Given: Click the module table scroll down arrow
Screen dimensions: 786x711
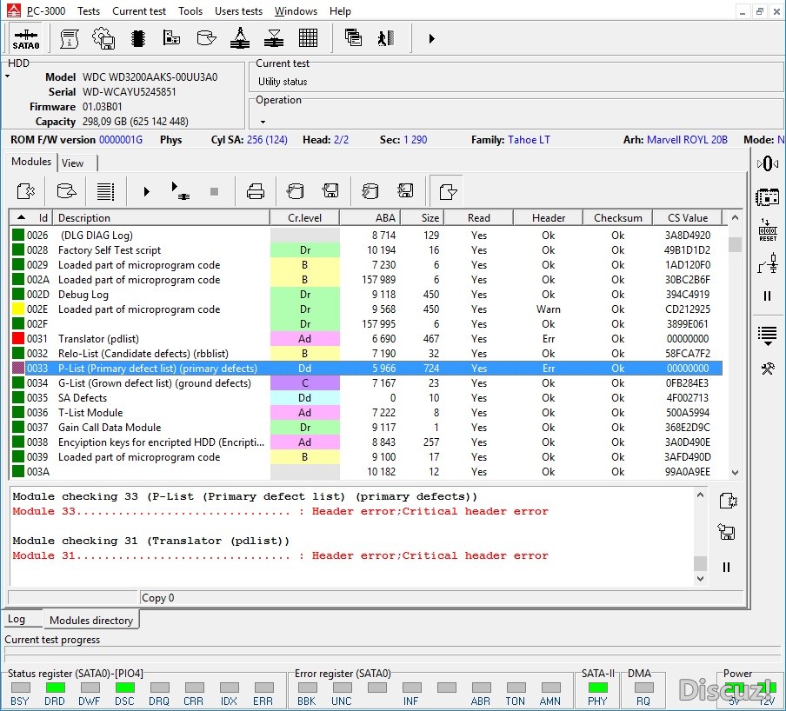Looking at the screenshot, I should [735, 472].
